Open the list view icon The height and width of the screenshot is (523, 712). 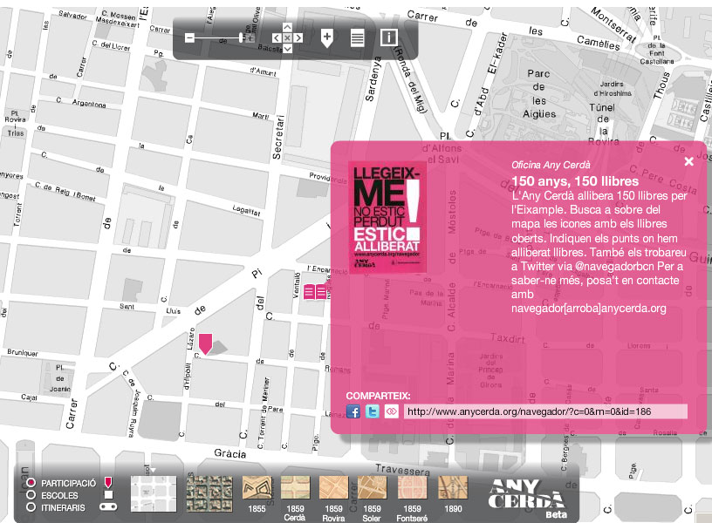click(358, 38)
